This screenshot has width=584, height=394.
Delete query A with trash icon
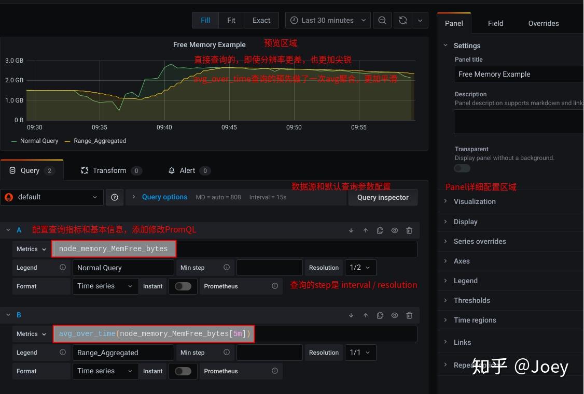pos(409,230)
